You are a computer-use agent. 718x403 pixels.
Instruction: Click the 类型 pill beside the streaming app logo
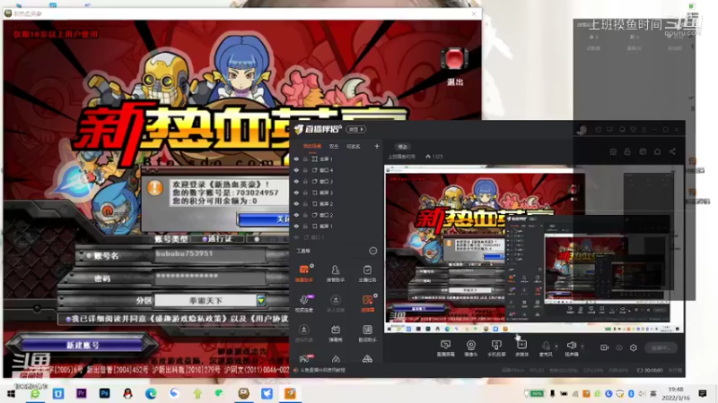tap(355, 129)
